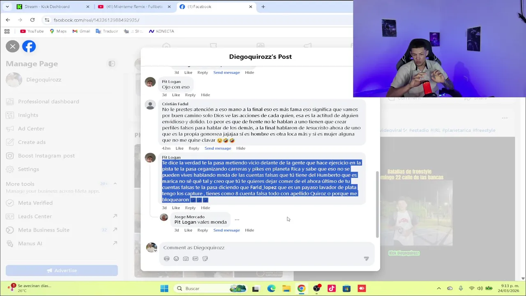Click the address bar URL

[x=97, y=20]
